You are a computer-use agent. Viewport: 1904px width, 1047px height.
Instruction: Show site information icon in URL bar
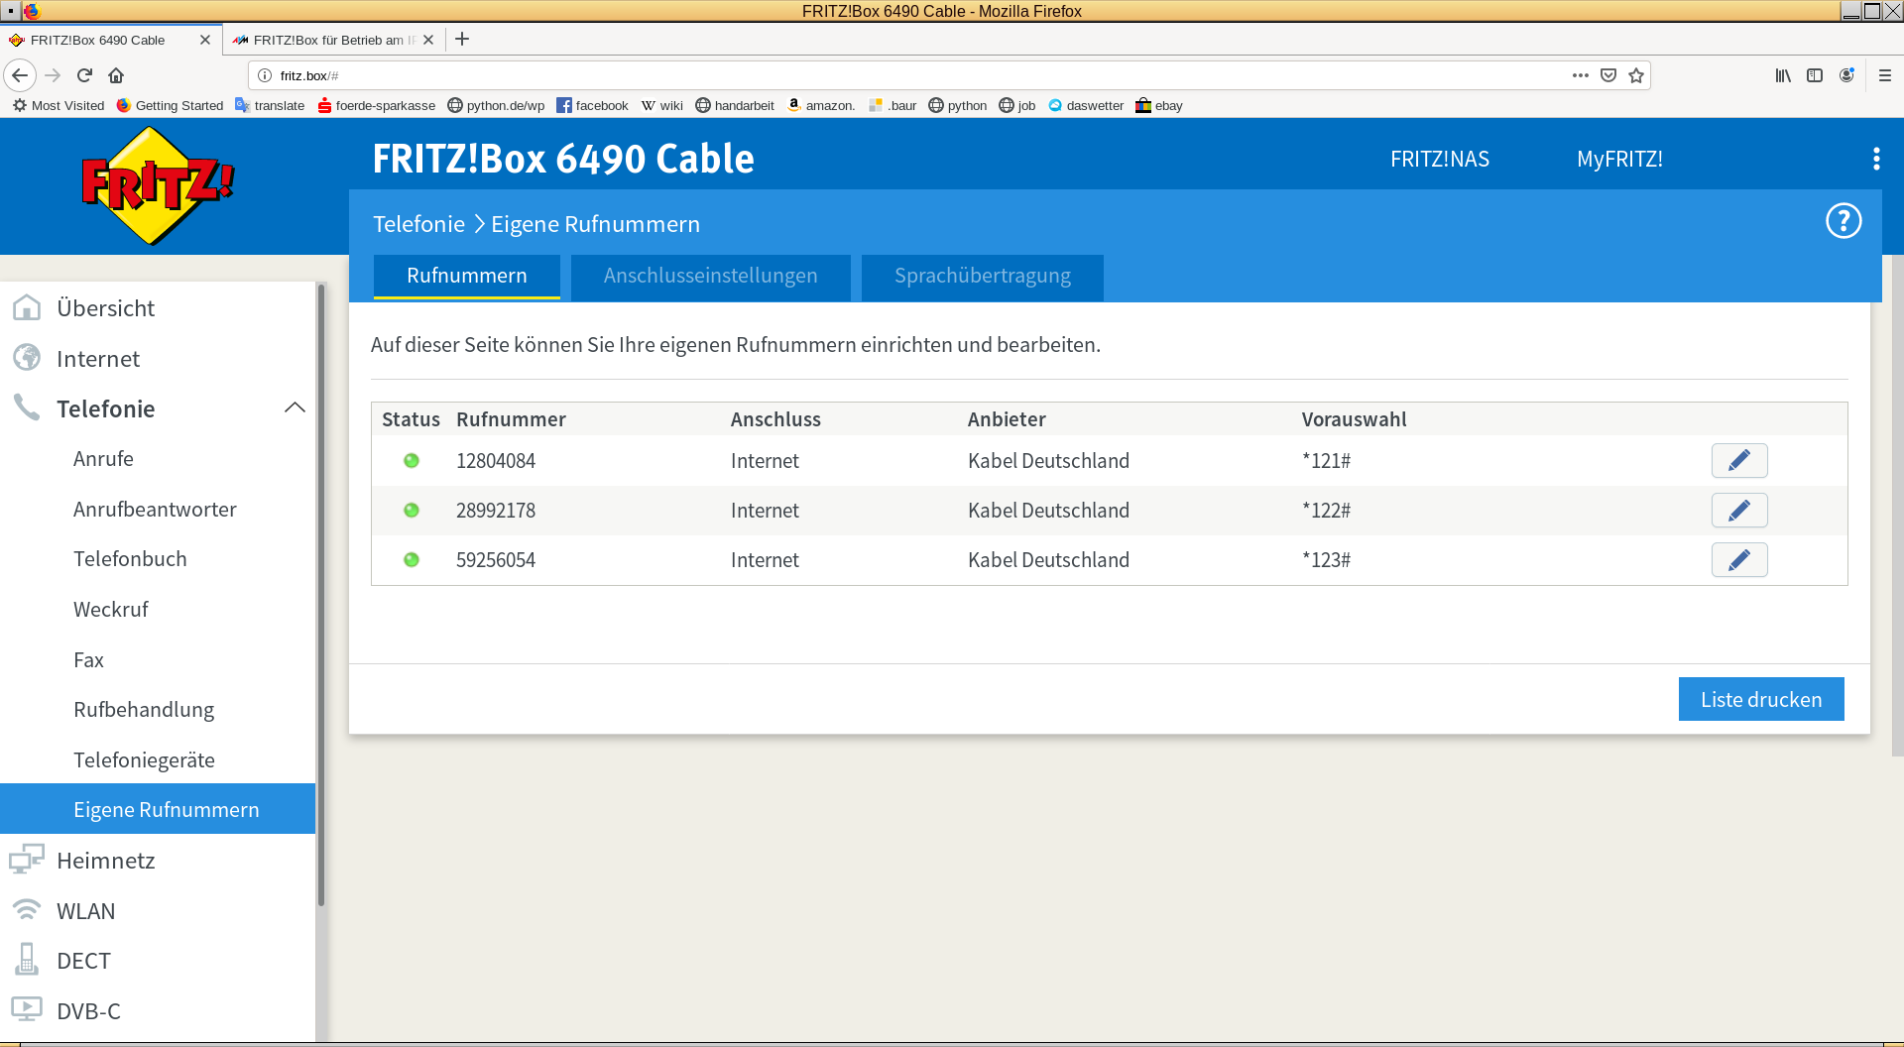(265, 75)
